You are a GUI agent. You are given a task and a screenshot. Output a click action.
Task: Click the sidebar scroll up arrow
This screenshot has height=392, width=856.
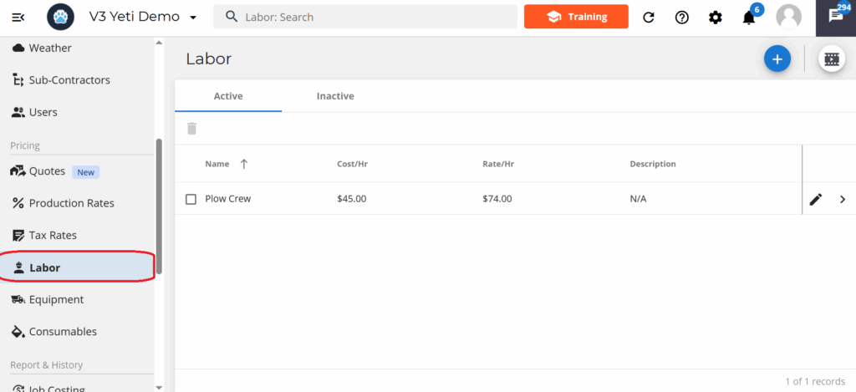tap(159, 43)
